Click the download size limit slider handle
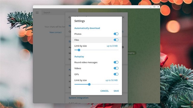This screenshot has height=108, width=193. click(x=79, y=50)
